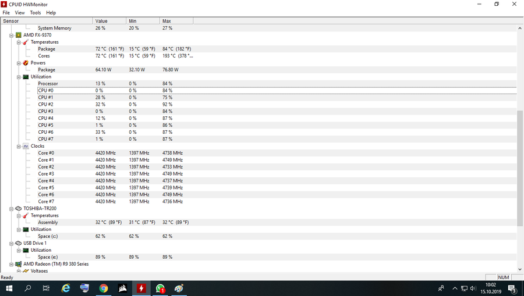Click the TOSHIBA-TR200 drive icon
The height and width of the screenshot is (296, 524).
[19, 209]
